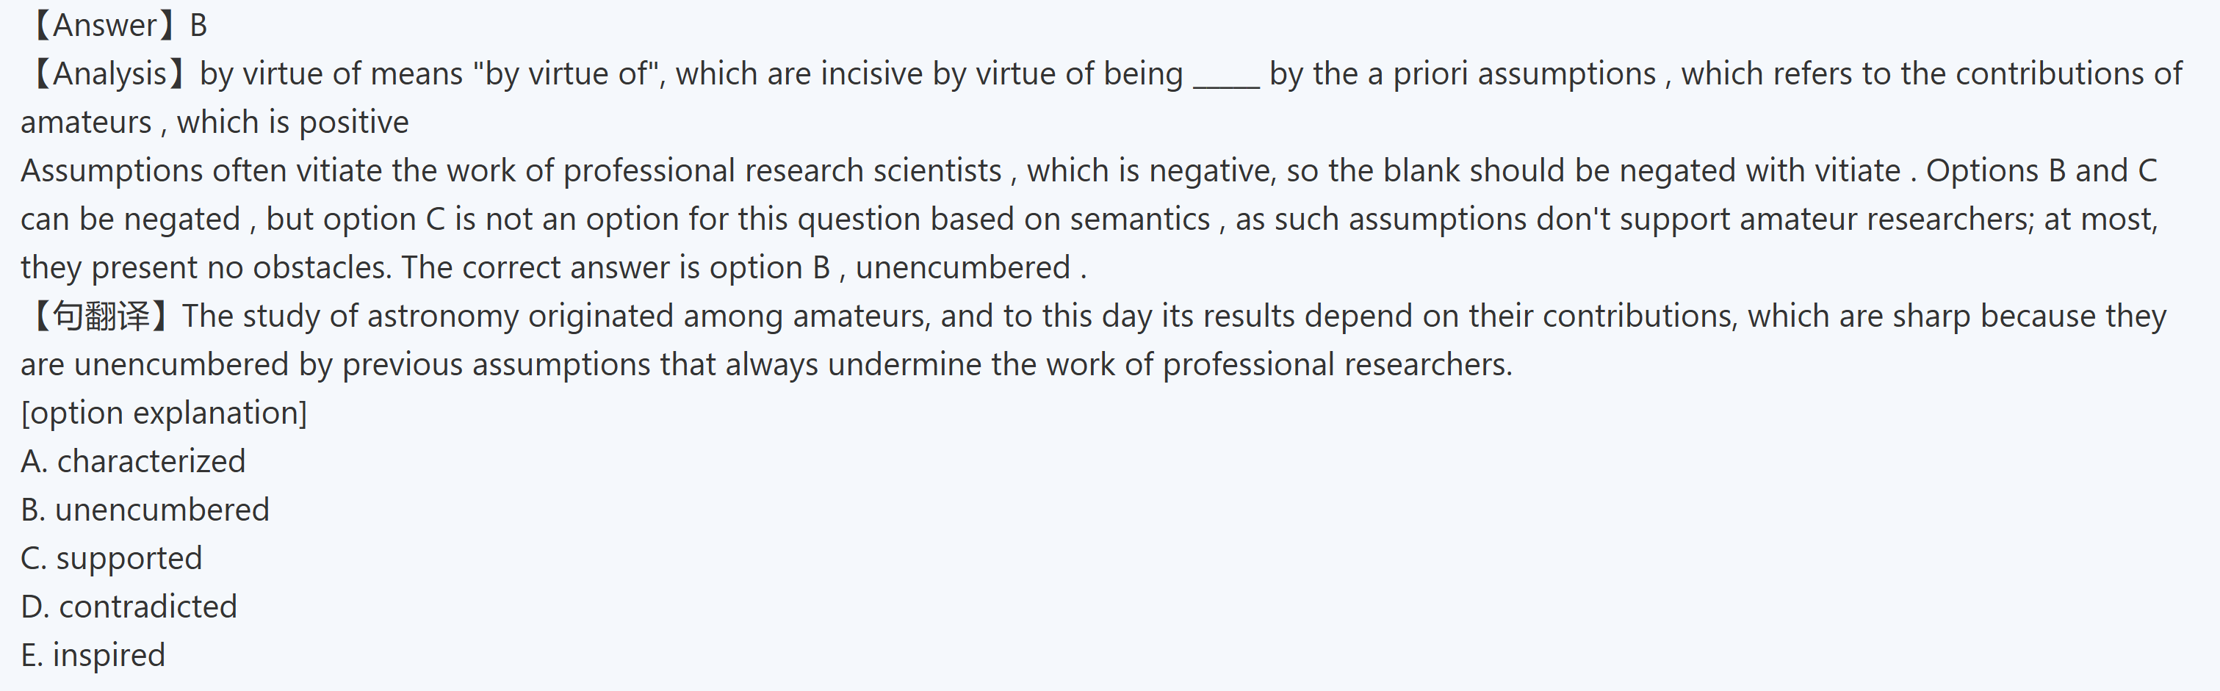Choose option D. contradicted
This screenshot has height=691, width=2220.
pyautogui.click(x=129, y=607)
